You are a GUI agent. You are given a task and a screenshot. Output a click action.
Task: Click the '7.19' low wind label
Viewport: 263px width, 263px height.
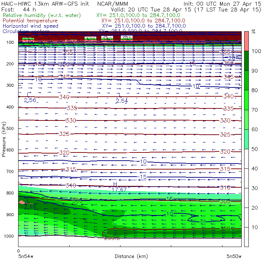point(30,206)
